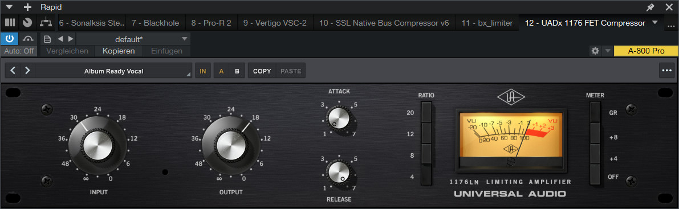Set the meter to GR
679x209 pixels.
596,112
